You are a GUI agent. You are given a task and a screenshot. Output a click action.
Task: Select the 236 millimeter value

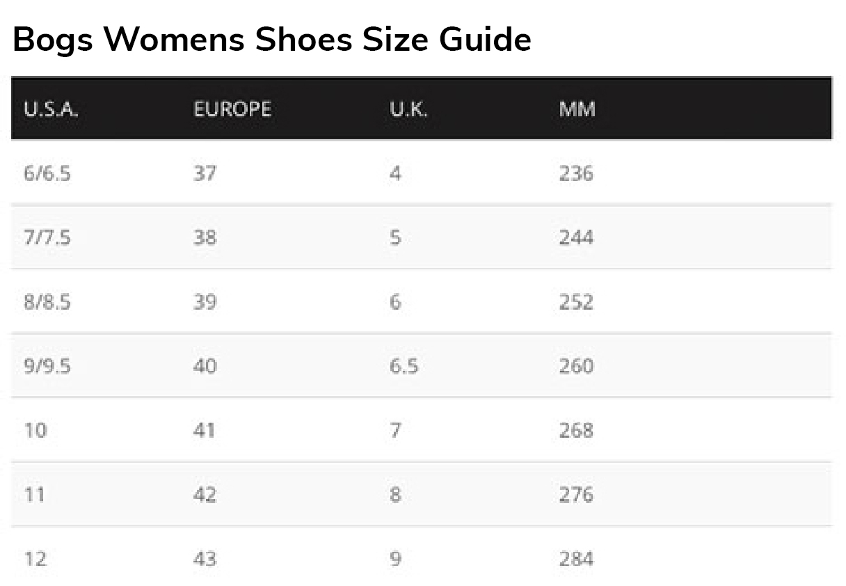[576, 173]
